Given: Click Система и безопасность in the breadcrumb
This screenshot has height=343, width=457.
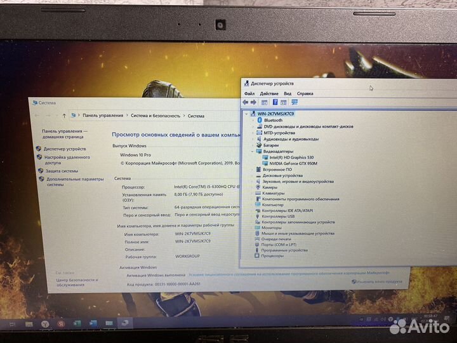Looking at the screenshot, I should [x=156, y=116].
